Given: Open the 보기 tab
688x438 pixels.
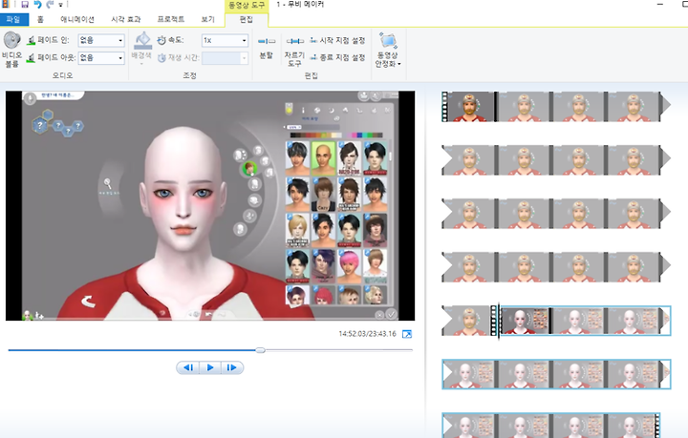Looking at the screenshot, I should tap(207, 19).
